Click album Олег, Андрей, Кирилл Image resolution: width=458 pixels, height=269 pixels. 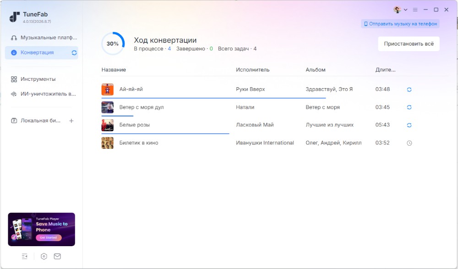coord(333,143)
